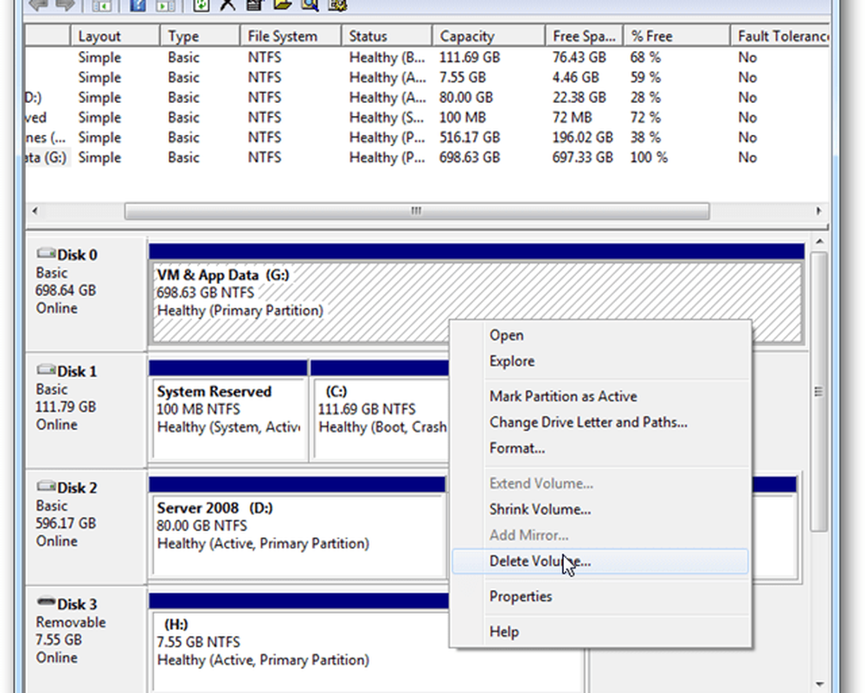Select Change Drive Letter and Paths
Screen dimensions: 865x693
tap(600, 423)
